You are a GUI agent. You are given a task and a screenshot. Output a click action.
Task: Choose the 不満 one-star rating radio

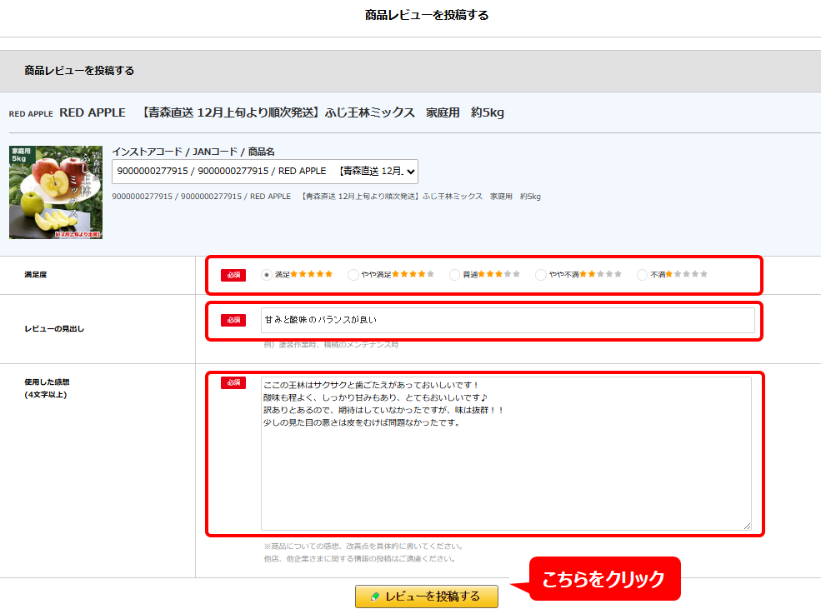(x=642, y=275)
